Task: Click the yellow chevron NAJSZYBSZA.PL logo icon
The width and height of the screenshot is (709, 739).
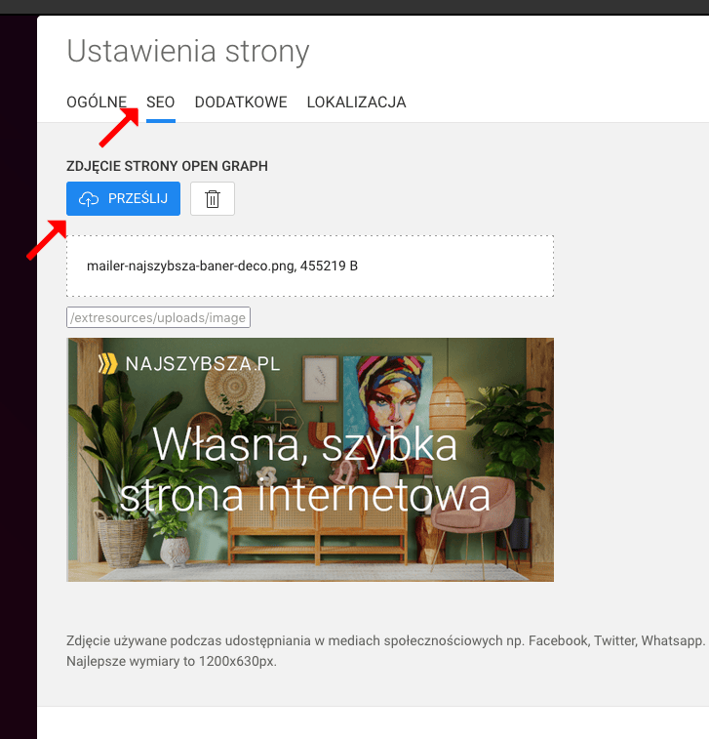Action: click(x=107, y=364)
